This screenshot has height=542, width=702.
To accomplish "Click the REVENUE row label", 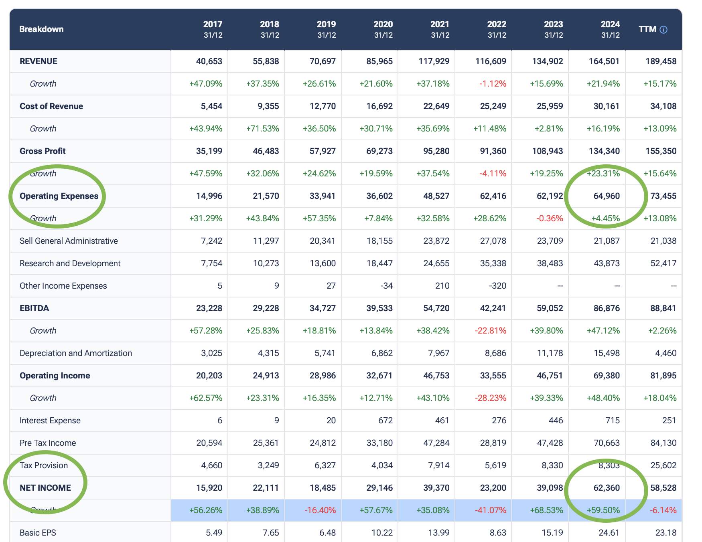I will coord(39,61).
